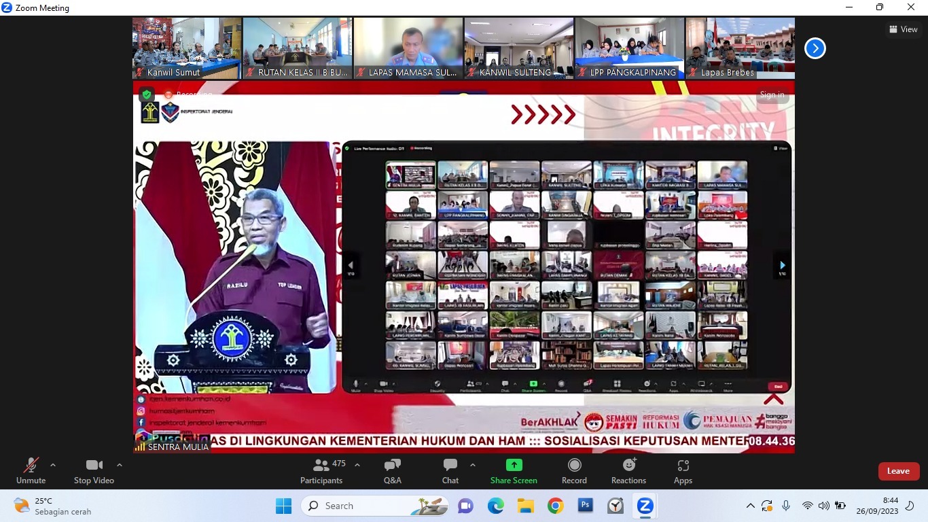
Task: Open the Chat panel
Action: pyautogui.click(x=450, y=471)
